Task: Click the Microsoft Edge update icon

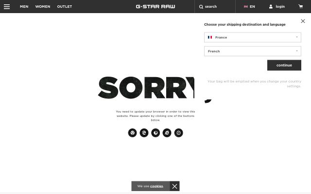Action: pos(144,133)
